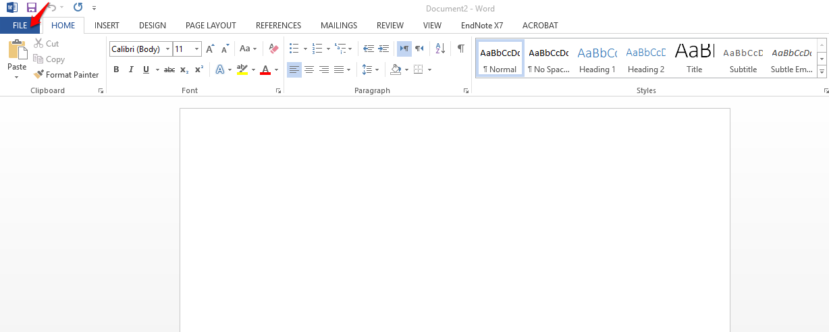Click into the blank document page
Image resolution: width=829 pixels, height=332 pixels.
click(454, 220)
